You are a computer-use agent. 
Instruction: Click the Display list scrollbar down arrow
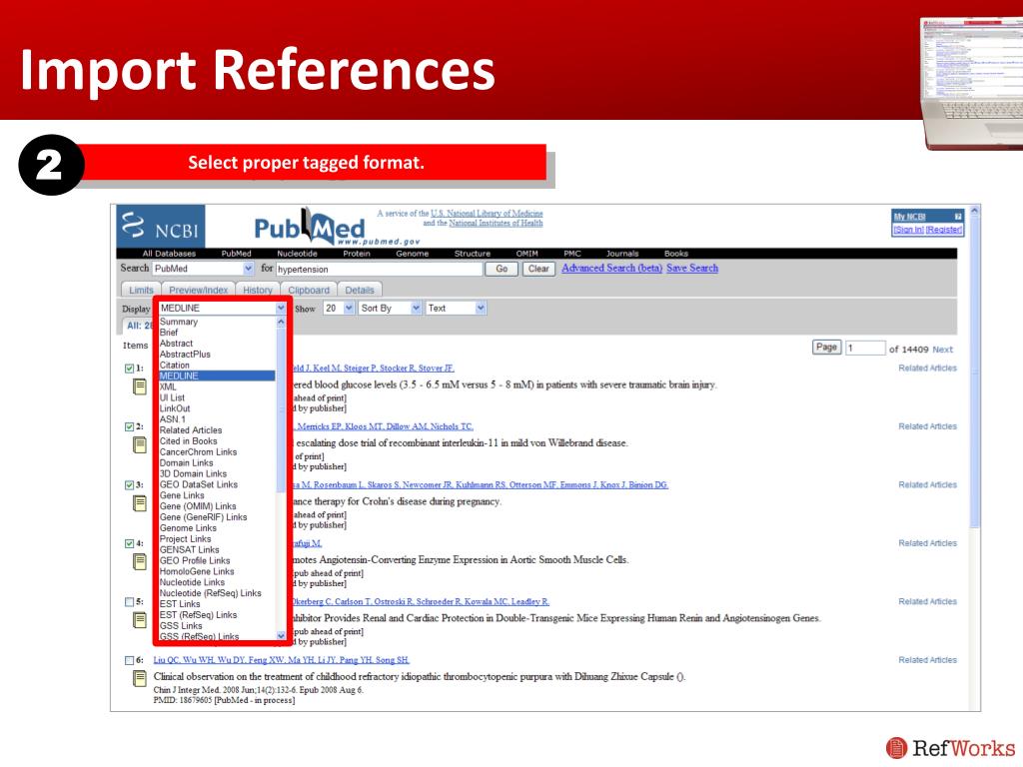(x=281, y=635)
